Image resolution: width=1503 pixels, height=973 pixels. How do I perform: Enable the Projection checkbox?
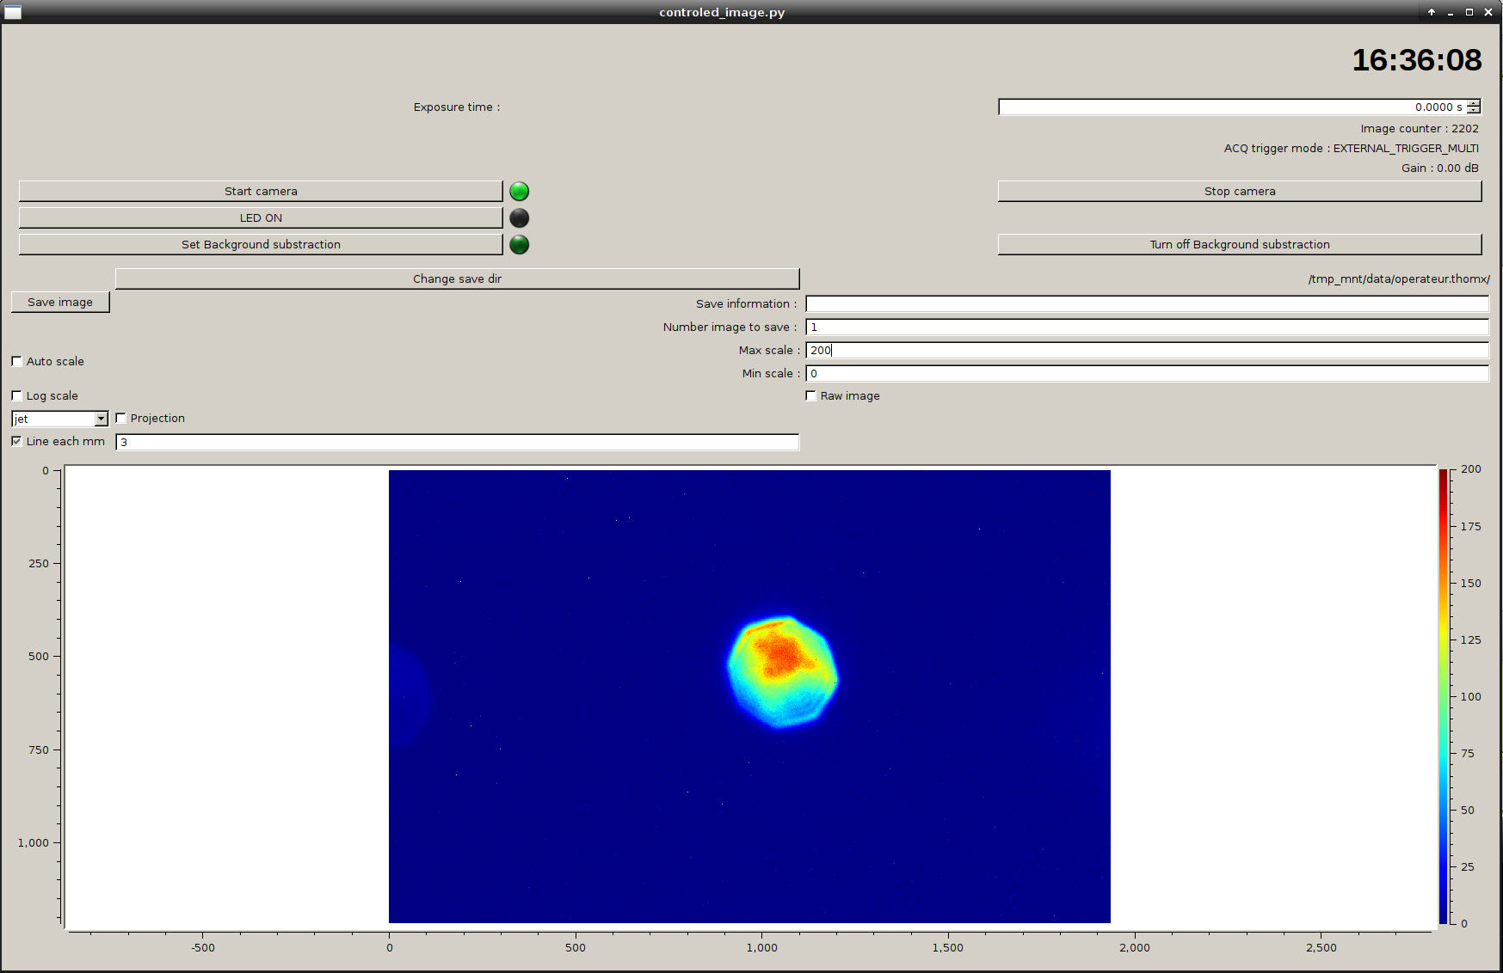pyautogui.click(x=121, y=418)
